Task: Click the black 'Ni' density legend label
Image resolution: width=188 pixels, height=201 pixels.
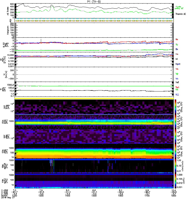Action: tap(176, 59)
